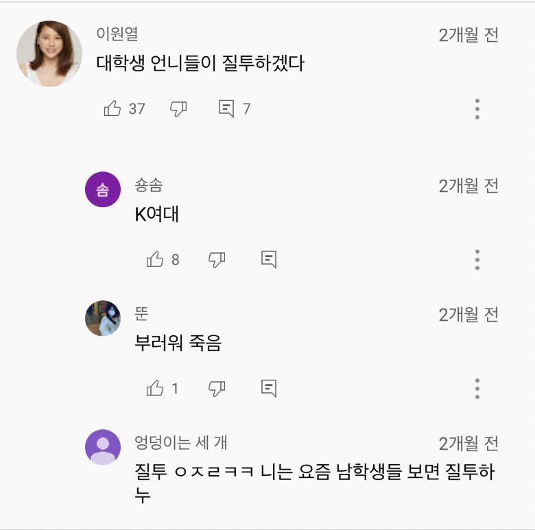Visit the 이원열 username link
Viewport: 535px width, 530px height.
pyautogui.click(x=117, y=34)
